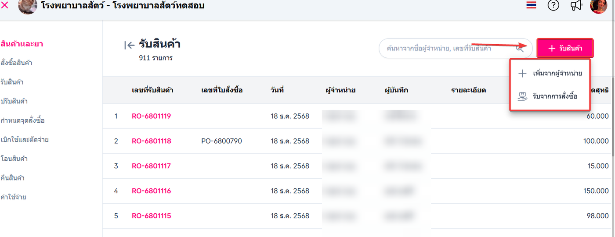The width and height of the screenshot is (615, 237).
Task: Select เบิกใช้และตัดจ่าย sidebar item
Action: pyautogui.click(x=25, y=140)
